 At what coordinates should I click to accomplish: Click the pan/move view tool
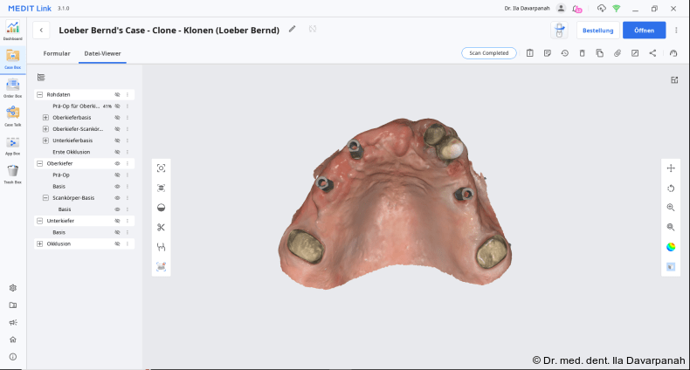[x=671, y=168]
